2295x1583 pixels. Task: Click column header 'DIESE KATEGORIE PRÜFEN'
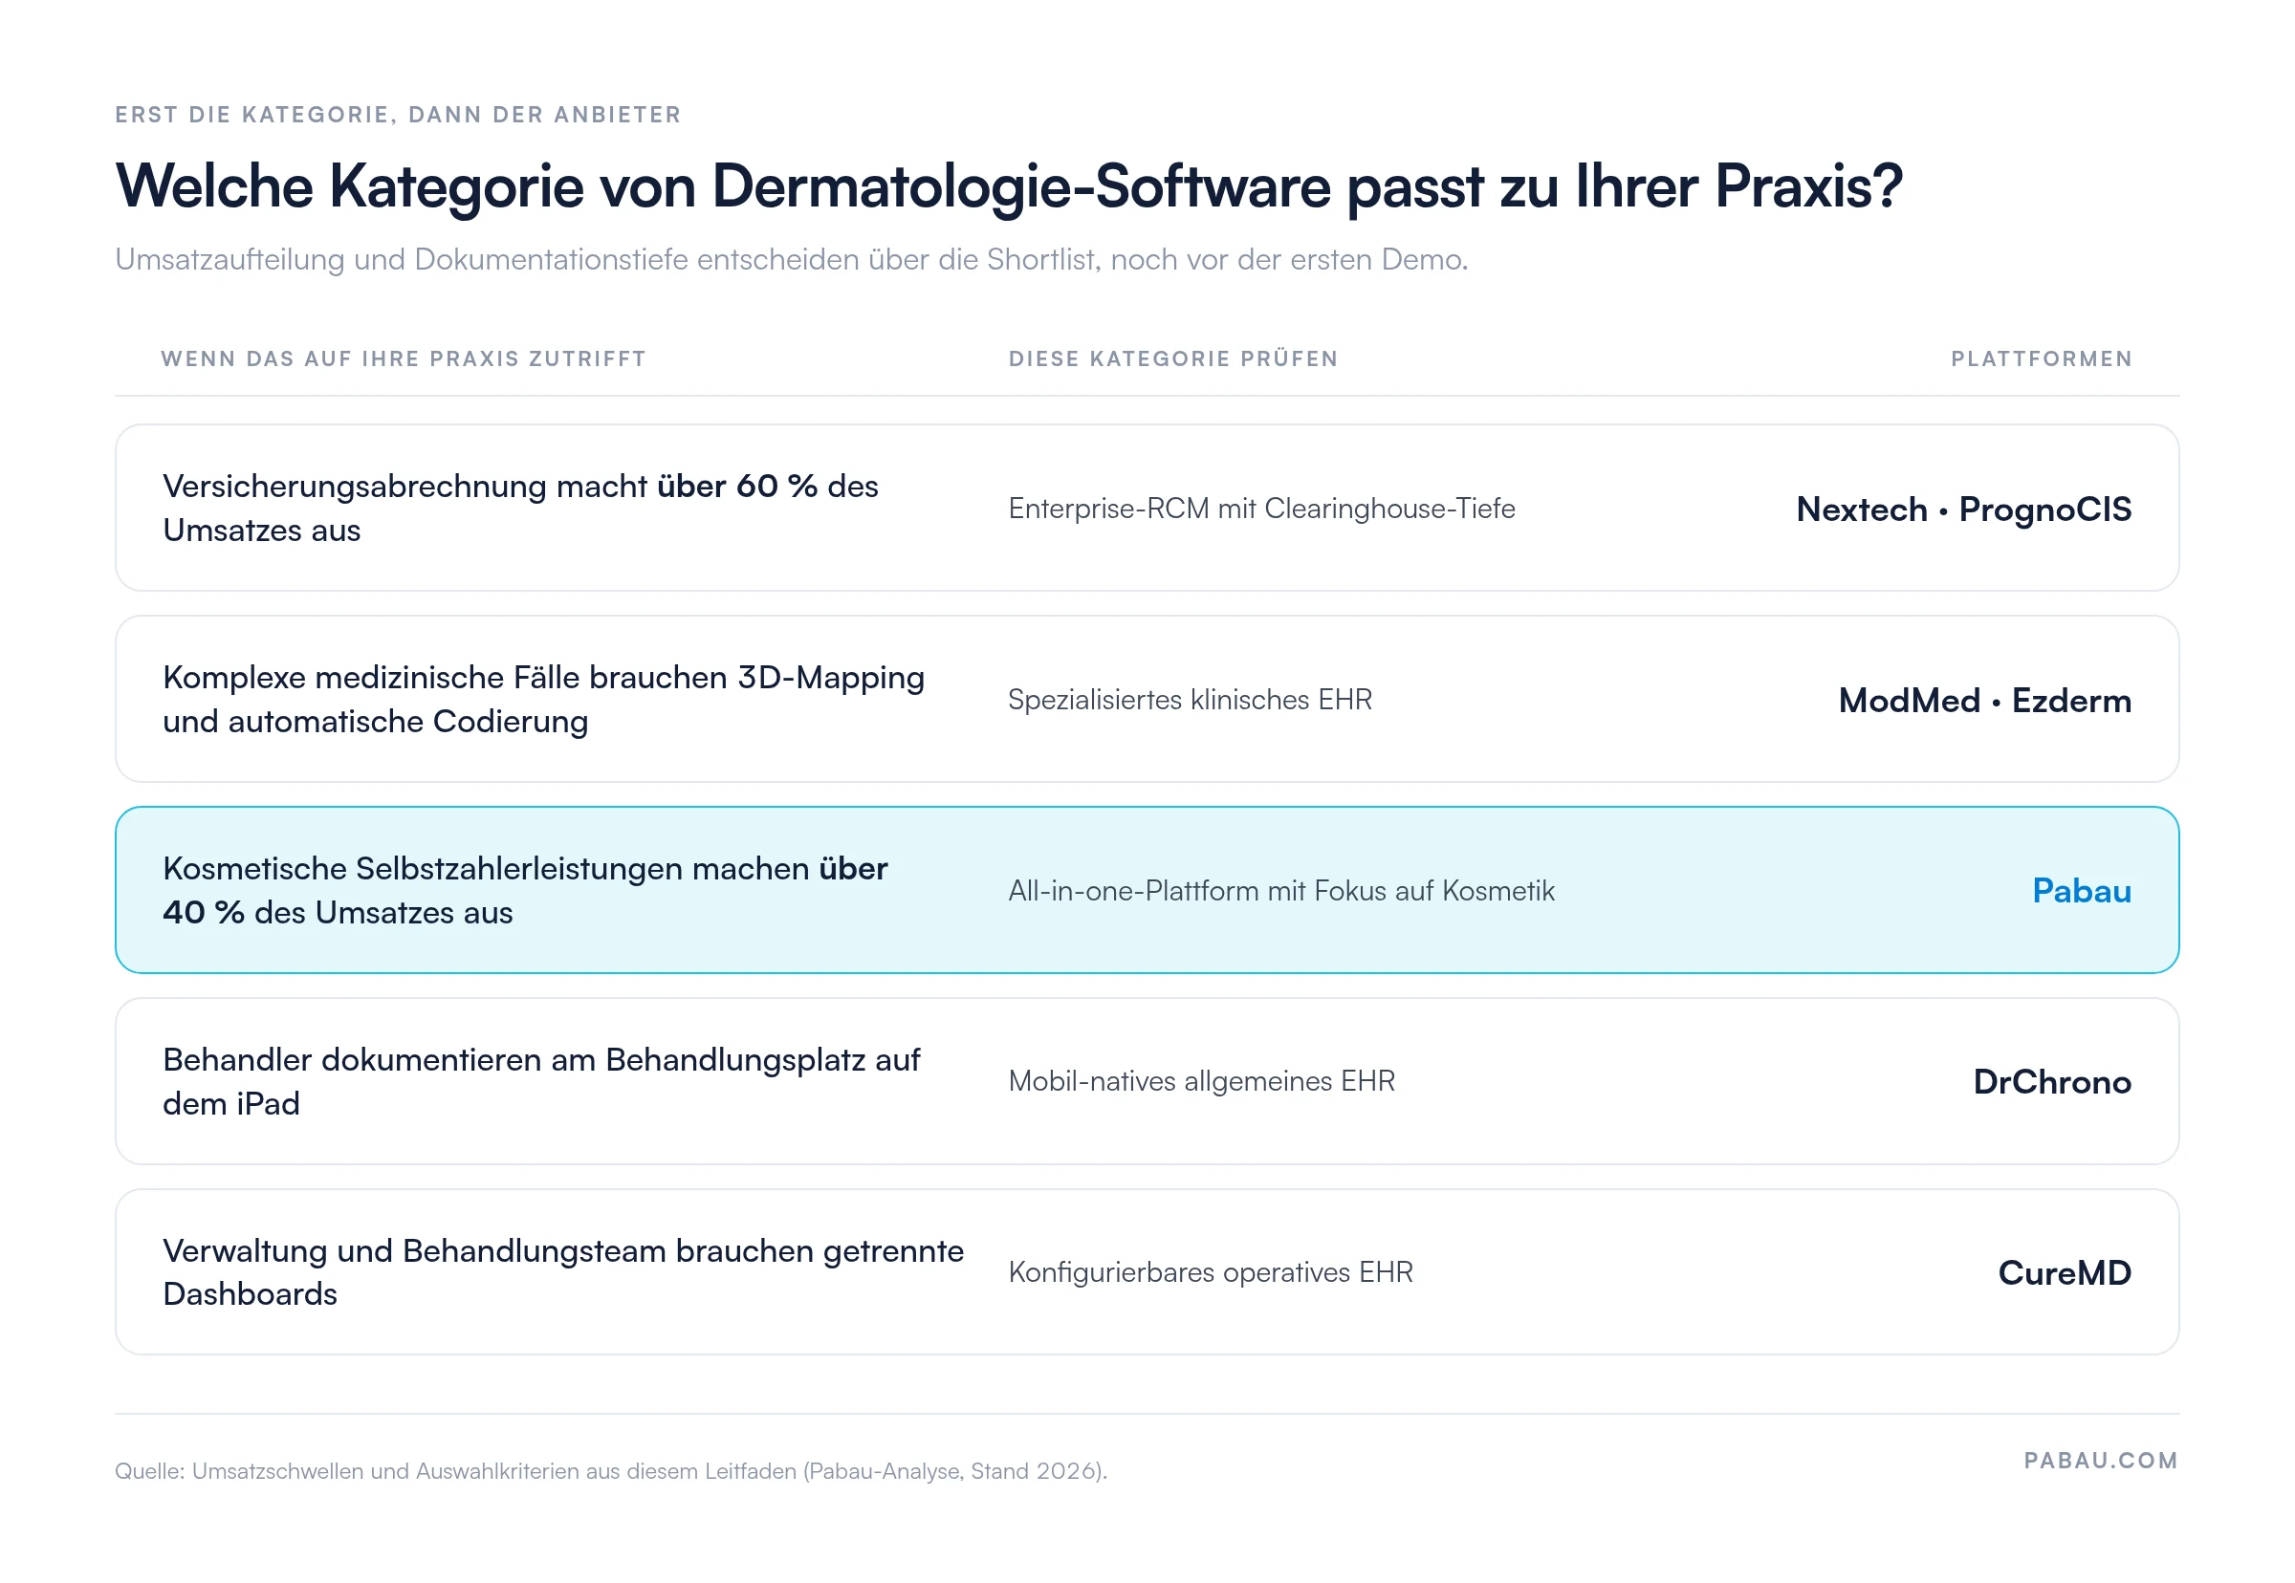[1171, 359]
